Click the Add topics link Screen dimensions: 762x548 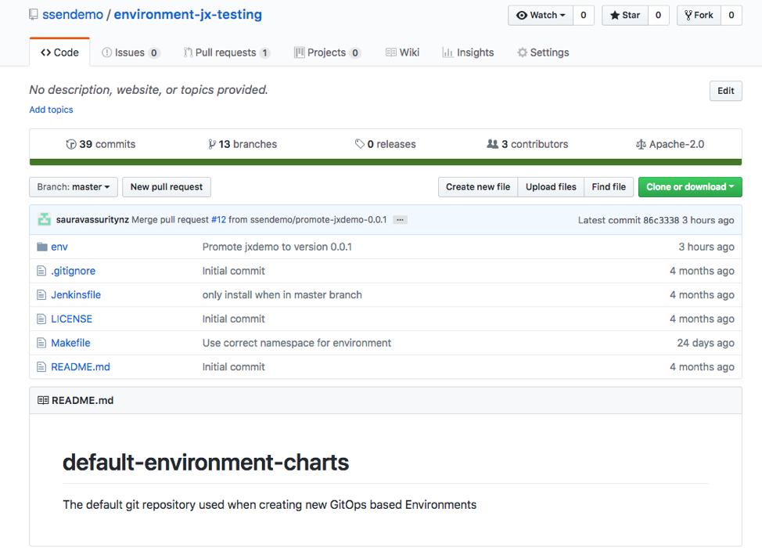click(51, 110)
